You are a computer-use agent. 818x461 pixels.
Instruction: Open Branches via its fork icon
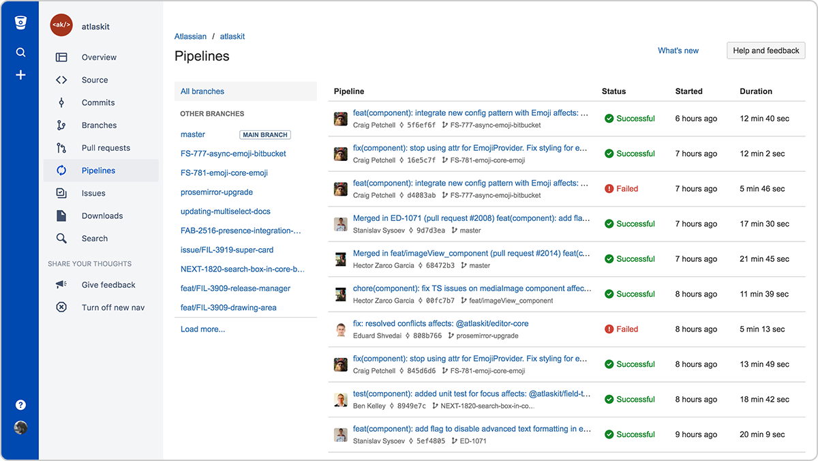pos(60,125)
